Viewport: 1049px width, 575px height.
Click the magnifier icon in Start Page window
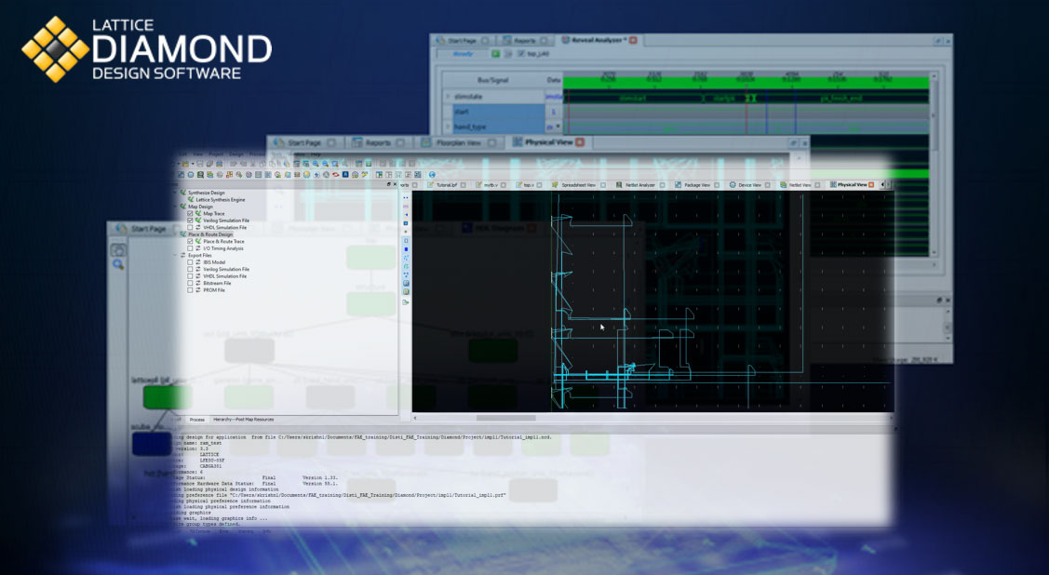tap(118, 265)
